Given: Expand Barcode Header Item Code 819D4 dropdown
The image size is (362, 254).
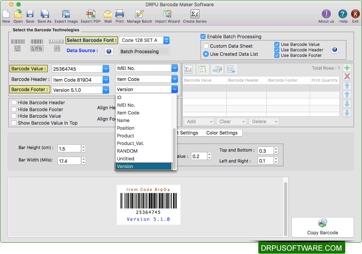Looking at the screenshot, I should 106,80.
